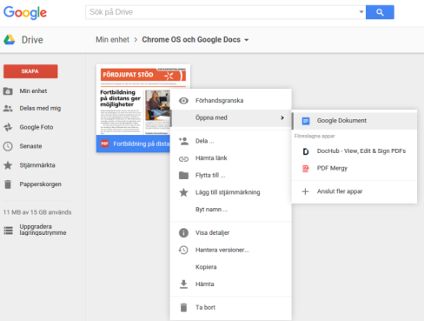Open Min enhet in the sidebar
This screenshot has height=321, width=424.
pos(33,91)
